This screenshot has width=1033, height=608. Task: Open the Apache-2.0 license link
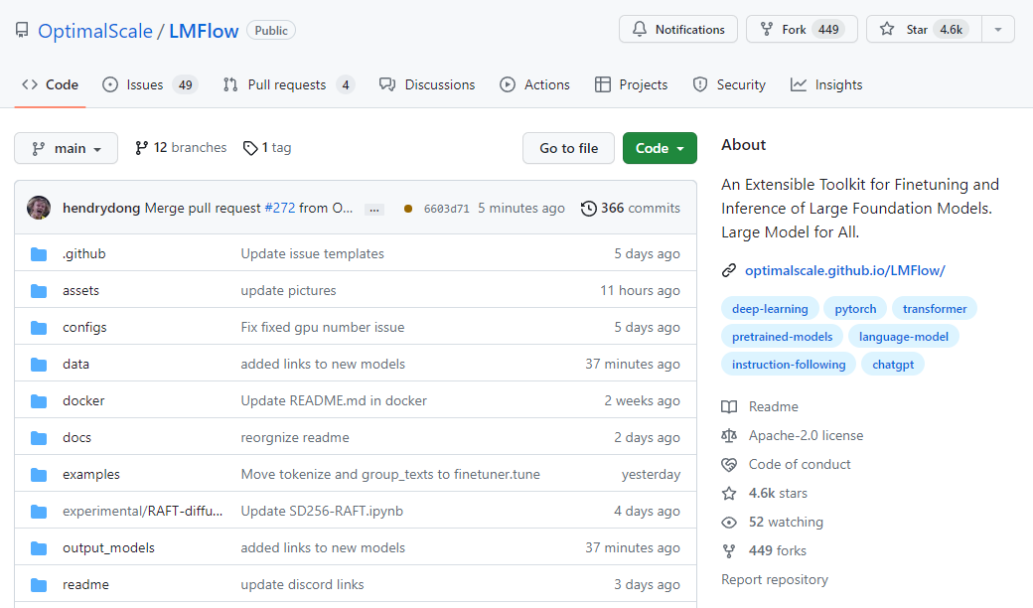(806, 435)
